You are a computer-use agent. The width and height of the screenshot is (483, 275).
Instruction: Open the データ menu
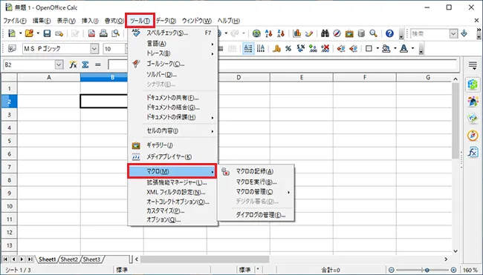pyautogui.click(x=166, y=21)
